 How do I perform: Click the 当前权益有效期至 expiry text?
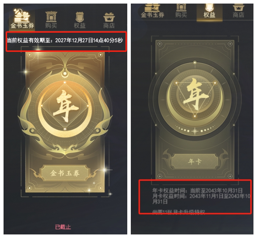click(x=65, y=40)
